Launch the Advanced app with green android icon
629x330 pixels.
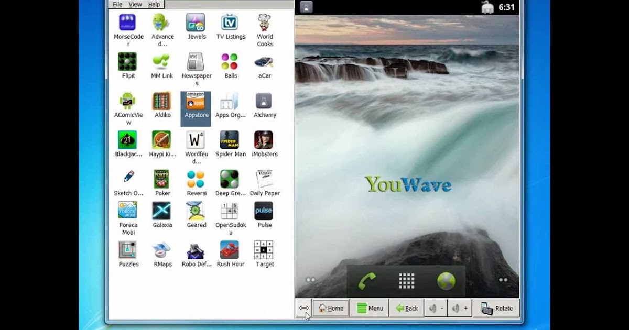[x=162, y=23]
